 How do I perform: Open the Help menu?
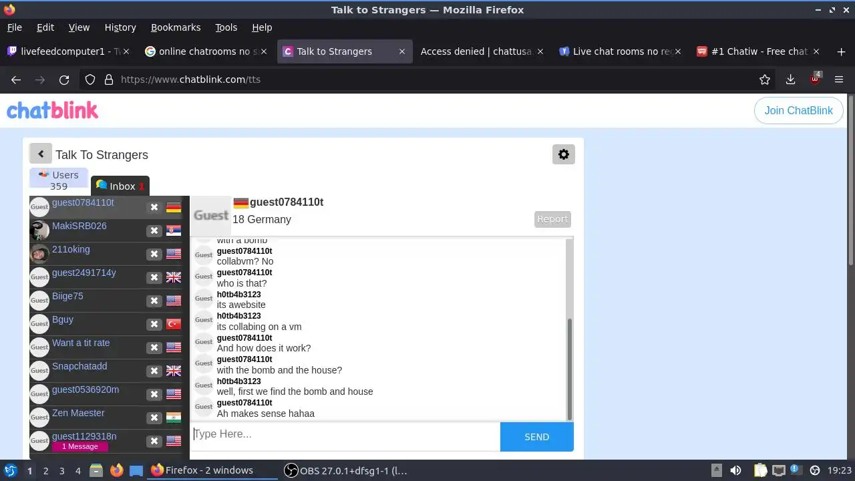pyautogui.click(x=262, y=27)
